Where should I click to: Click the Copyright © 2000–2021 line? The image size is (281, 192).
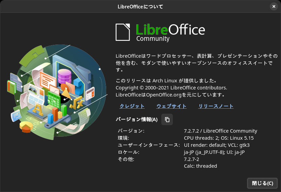tap(171, 88)
